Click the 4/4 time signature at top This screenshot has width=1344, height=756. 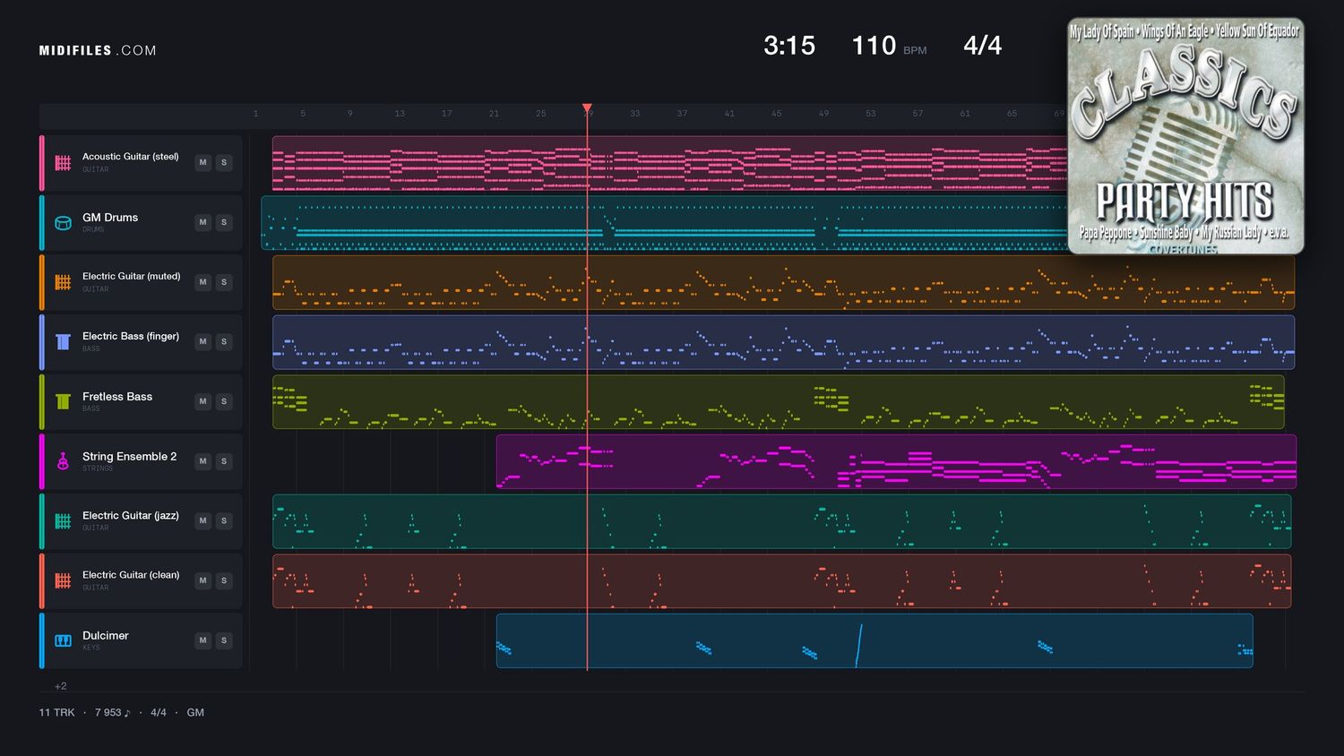[983, 46]
